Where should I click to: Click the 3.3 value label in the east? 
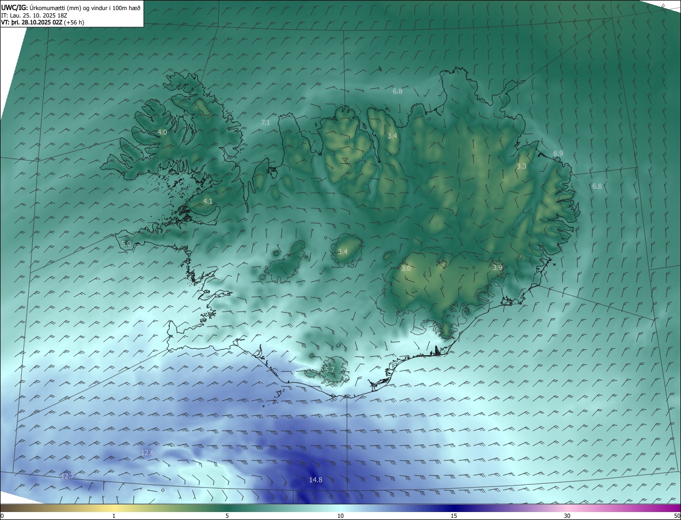(x=521, y=166)
